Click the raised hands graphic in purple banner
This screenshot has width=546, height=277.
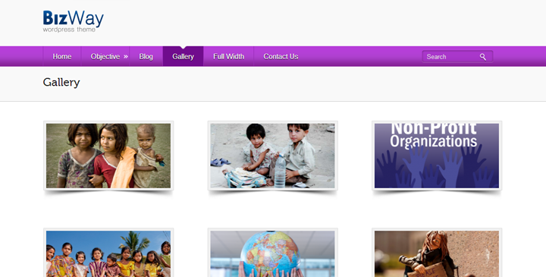(437, 167)
